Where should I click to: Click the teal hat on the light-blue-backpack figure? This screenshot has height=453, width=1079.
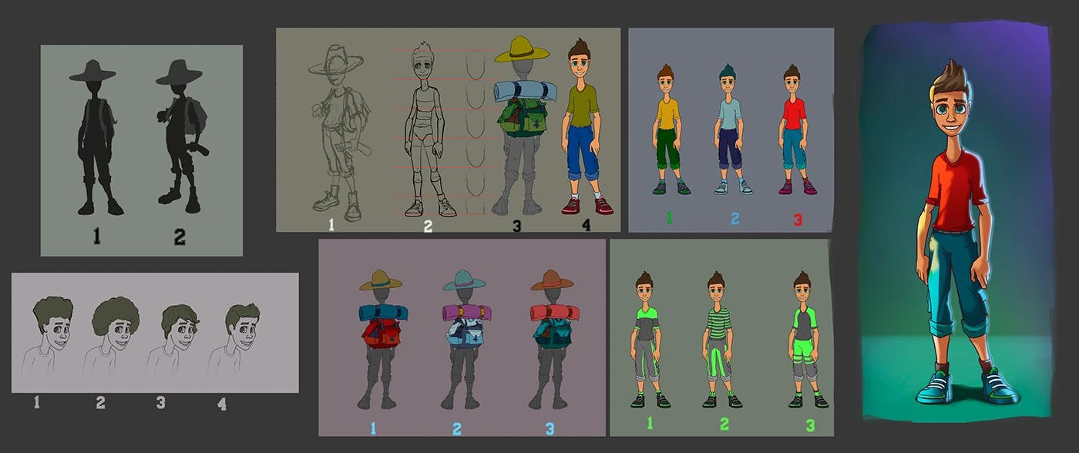coord(464,280)
